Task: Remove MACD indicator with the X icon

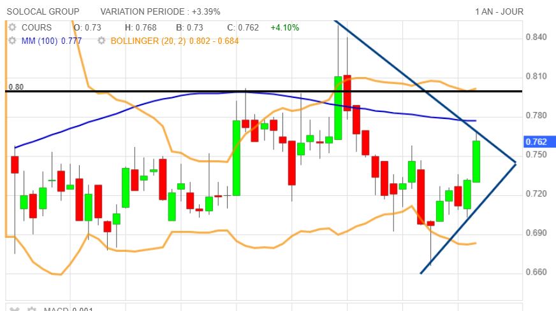Action: click(x=14, y=309)
